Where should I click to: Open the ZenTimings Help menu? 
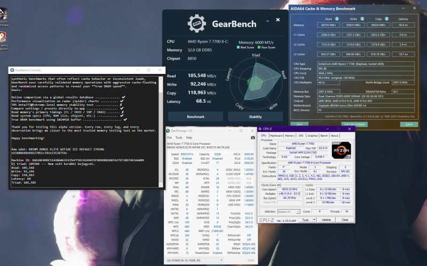(x=189, y=138)
